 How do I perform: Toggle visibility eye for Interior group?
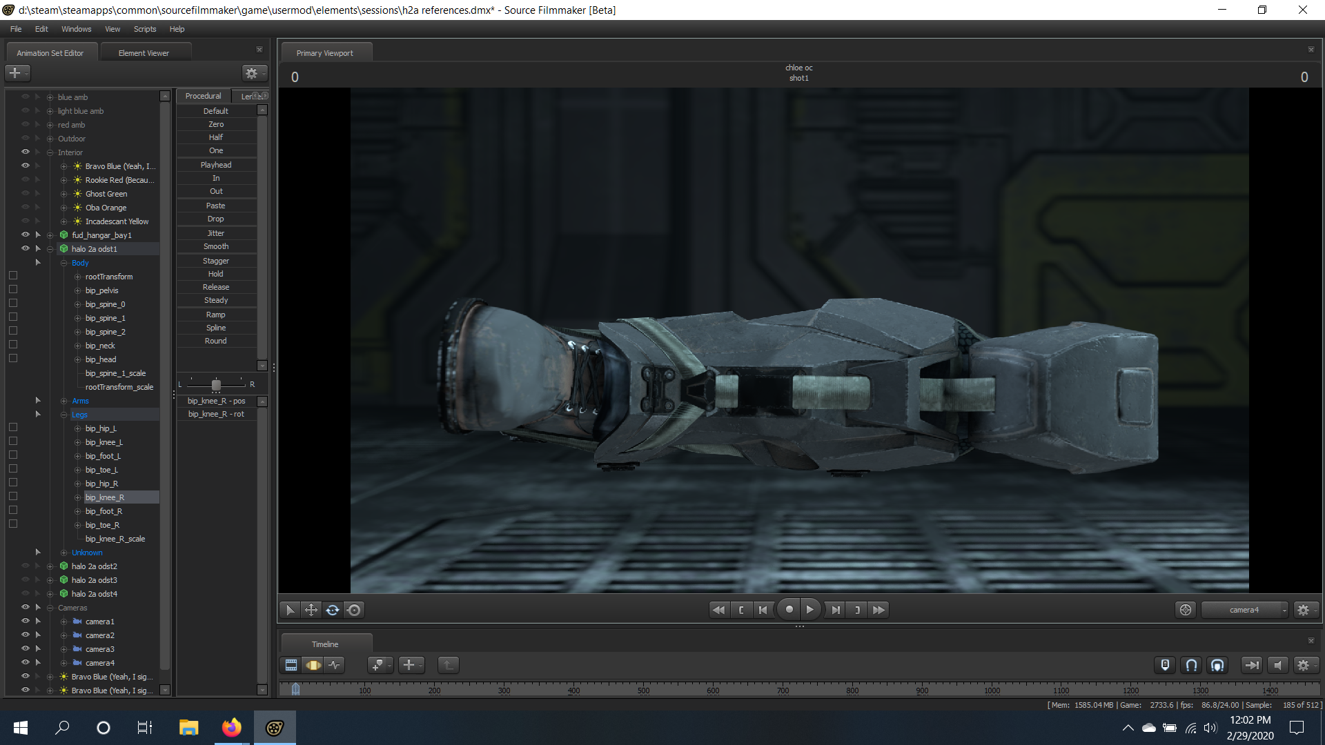[x=26, y=152]
